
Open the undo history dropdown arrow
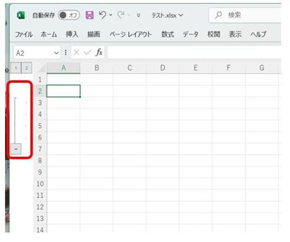click(111, 15)
